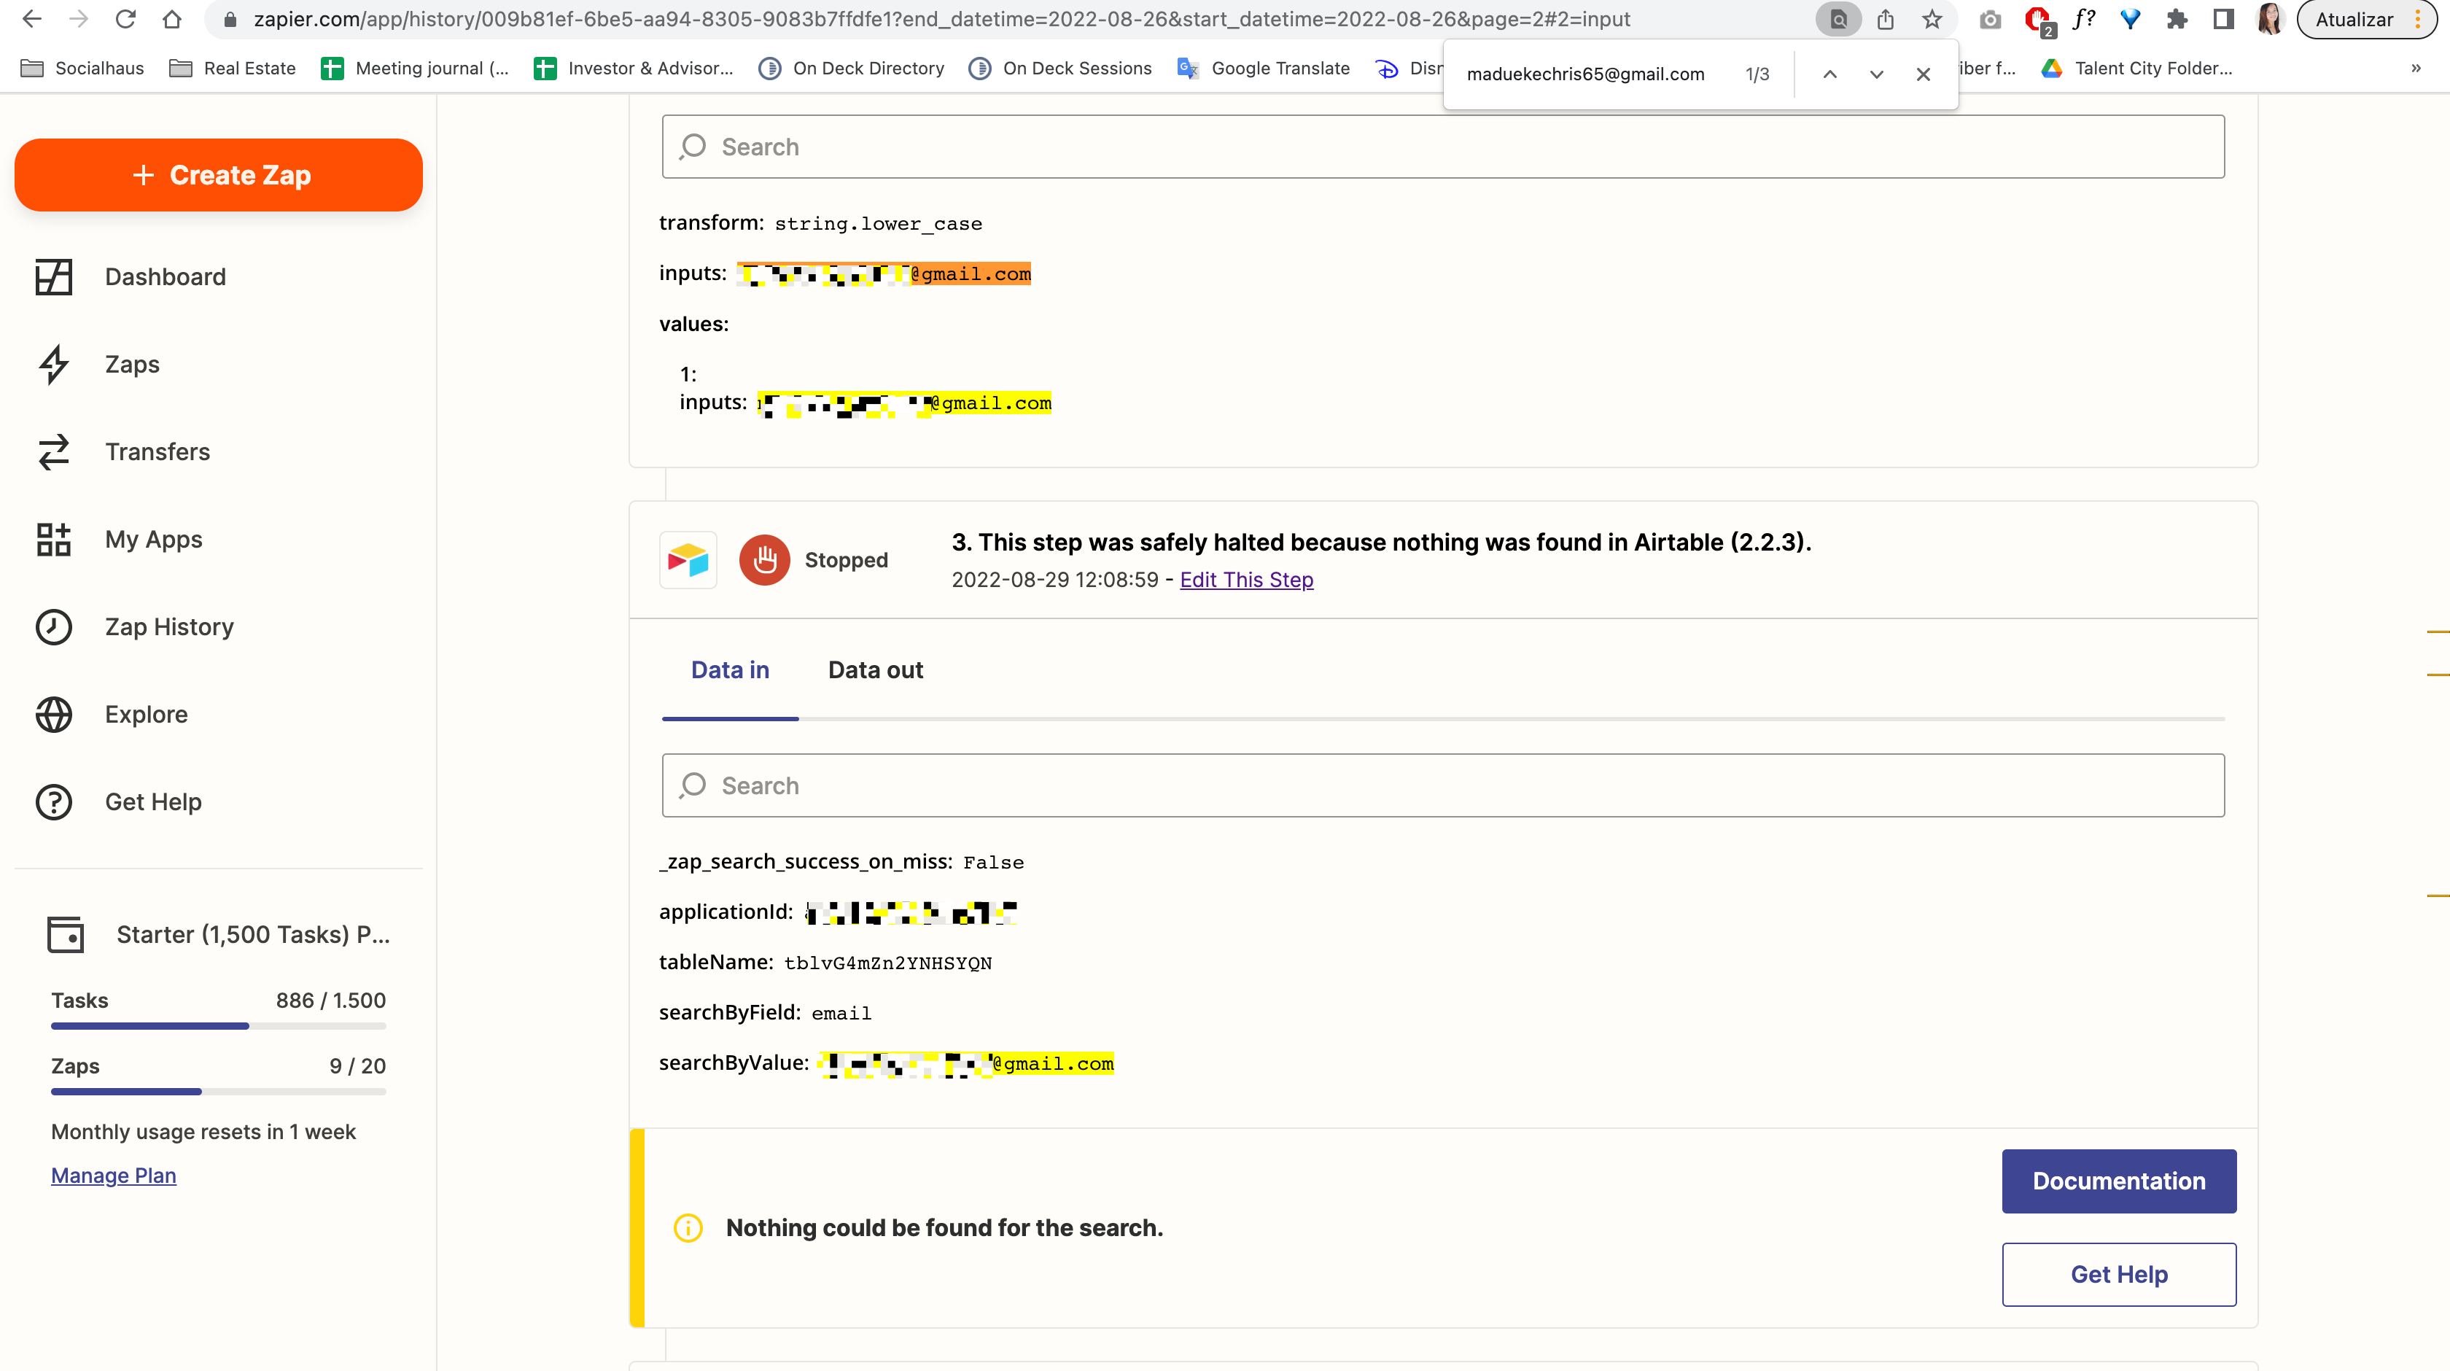Click the browser forward arrow
The width and height of the screenshot is (2450, 1371).
click(79, 19)
